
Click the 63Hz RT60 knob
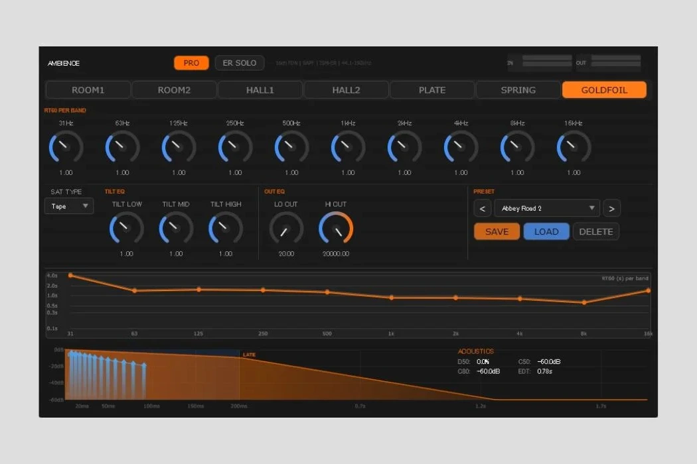[x=122, y=147]
